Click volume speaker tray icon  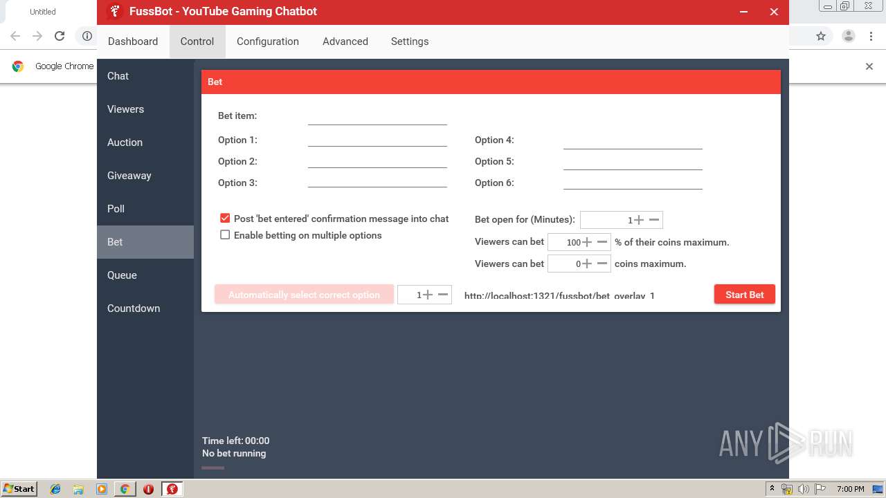803,489
